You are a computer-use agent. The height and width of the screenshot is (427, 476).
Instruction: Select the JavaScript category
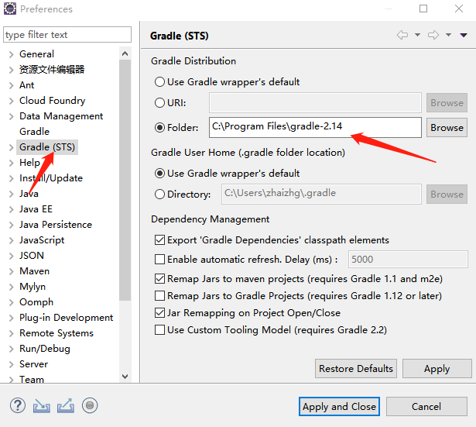click(42, 240)
